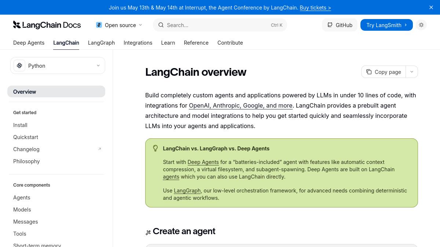Viewport: 440px width, 247px height.
Task: Click the Python language icon in sidebar
Action: tap(19, 66)
